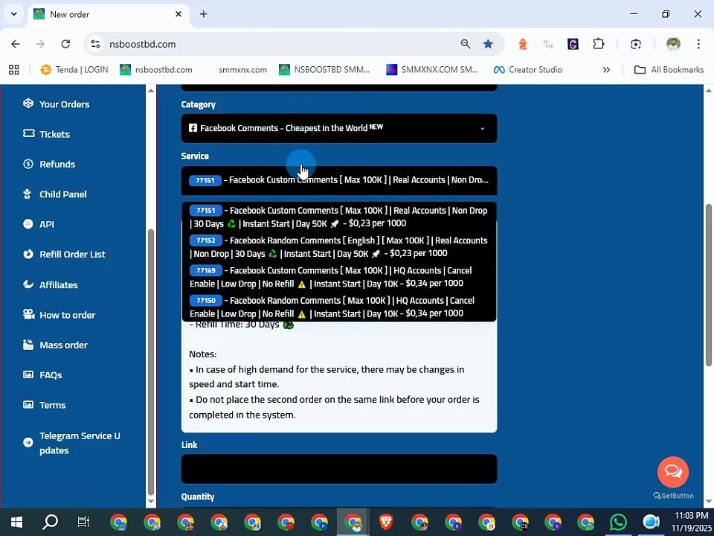Image resolution: width=714 pixels, height=536 pixels.
Task: Open Windows Search from taskbar
Action: [50, 522]
